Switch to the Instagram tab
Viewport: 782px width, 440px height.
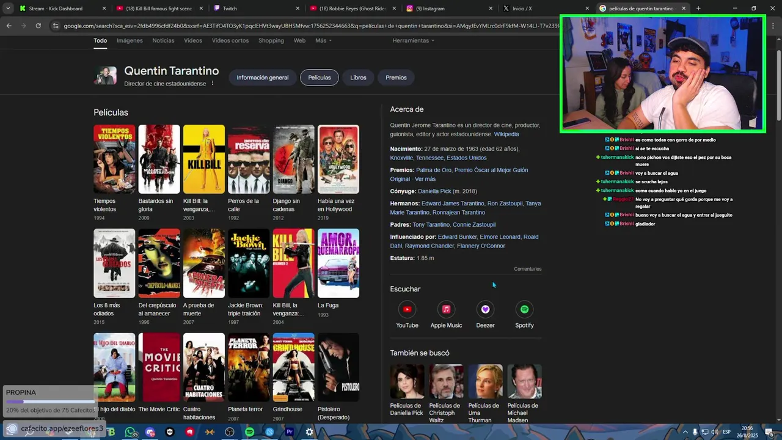click(450, 9)
